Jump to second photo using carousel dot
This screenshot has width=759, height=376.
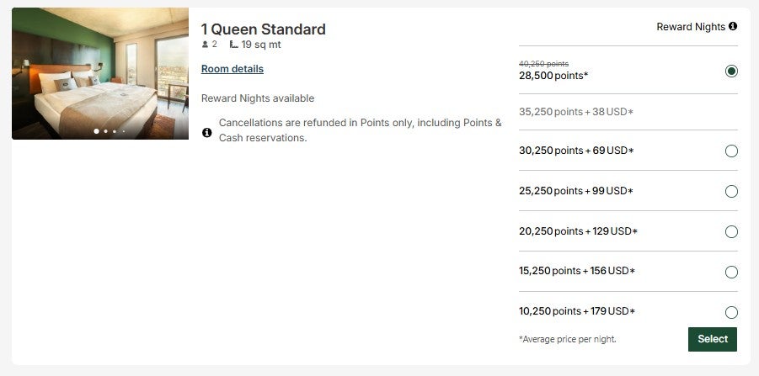(x=105, y=131)
